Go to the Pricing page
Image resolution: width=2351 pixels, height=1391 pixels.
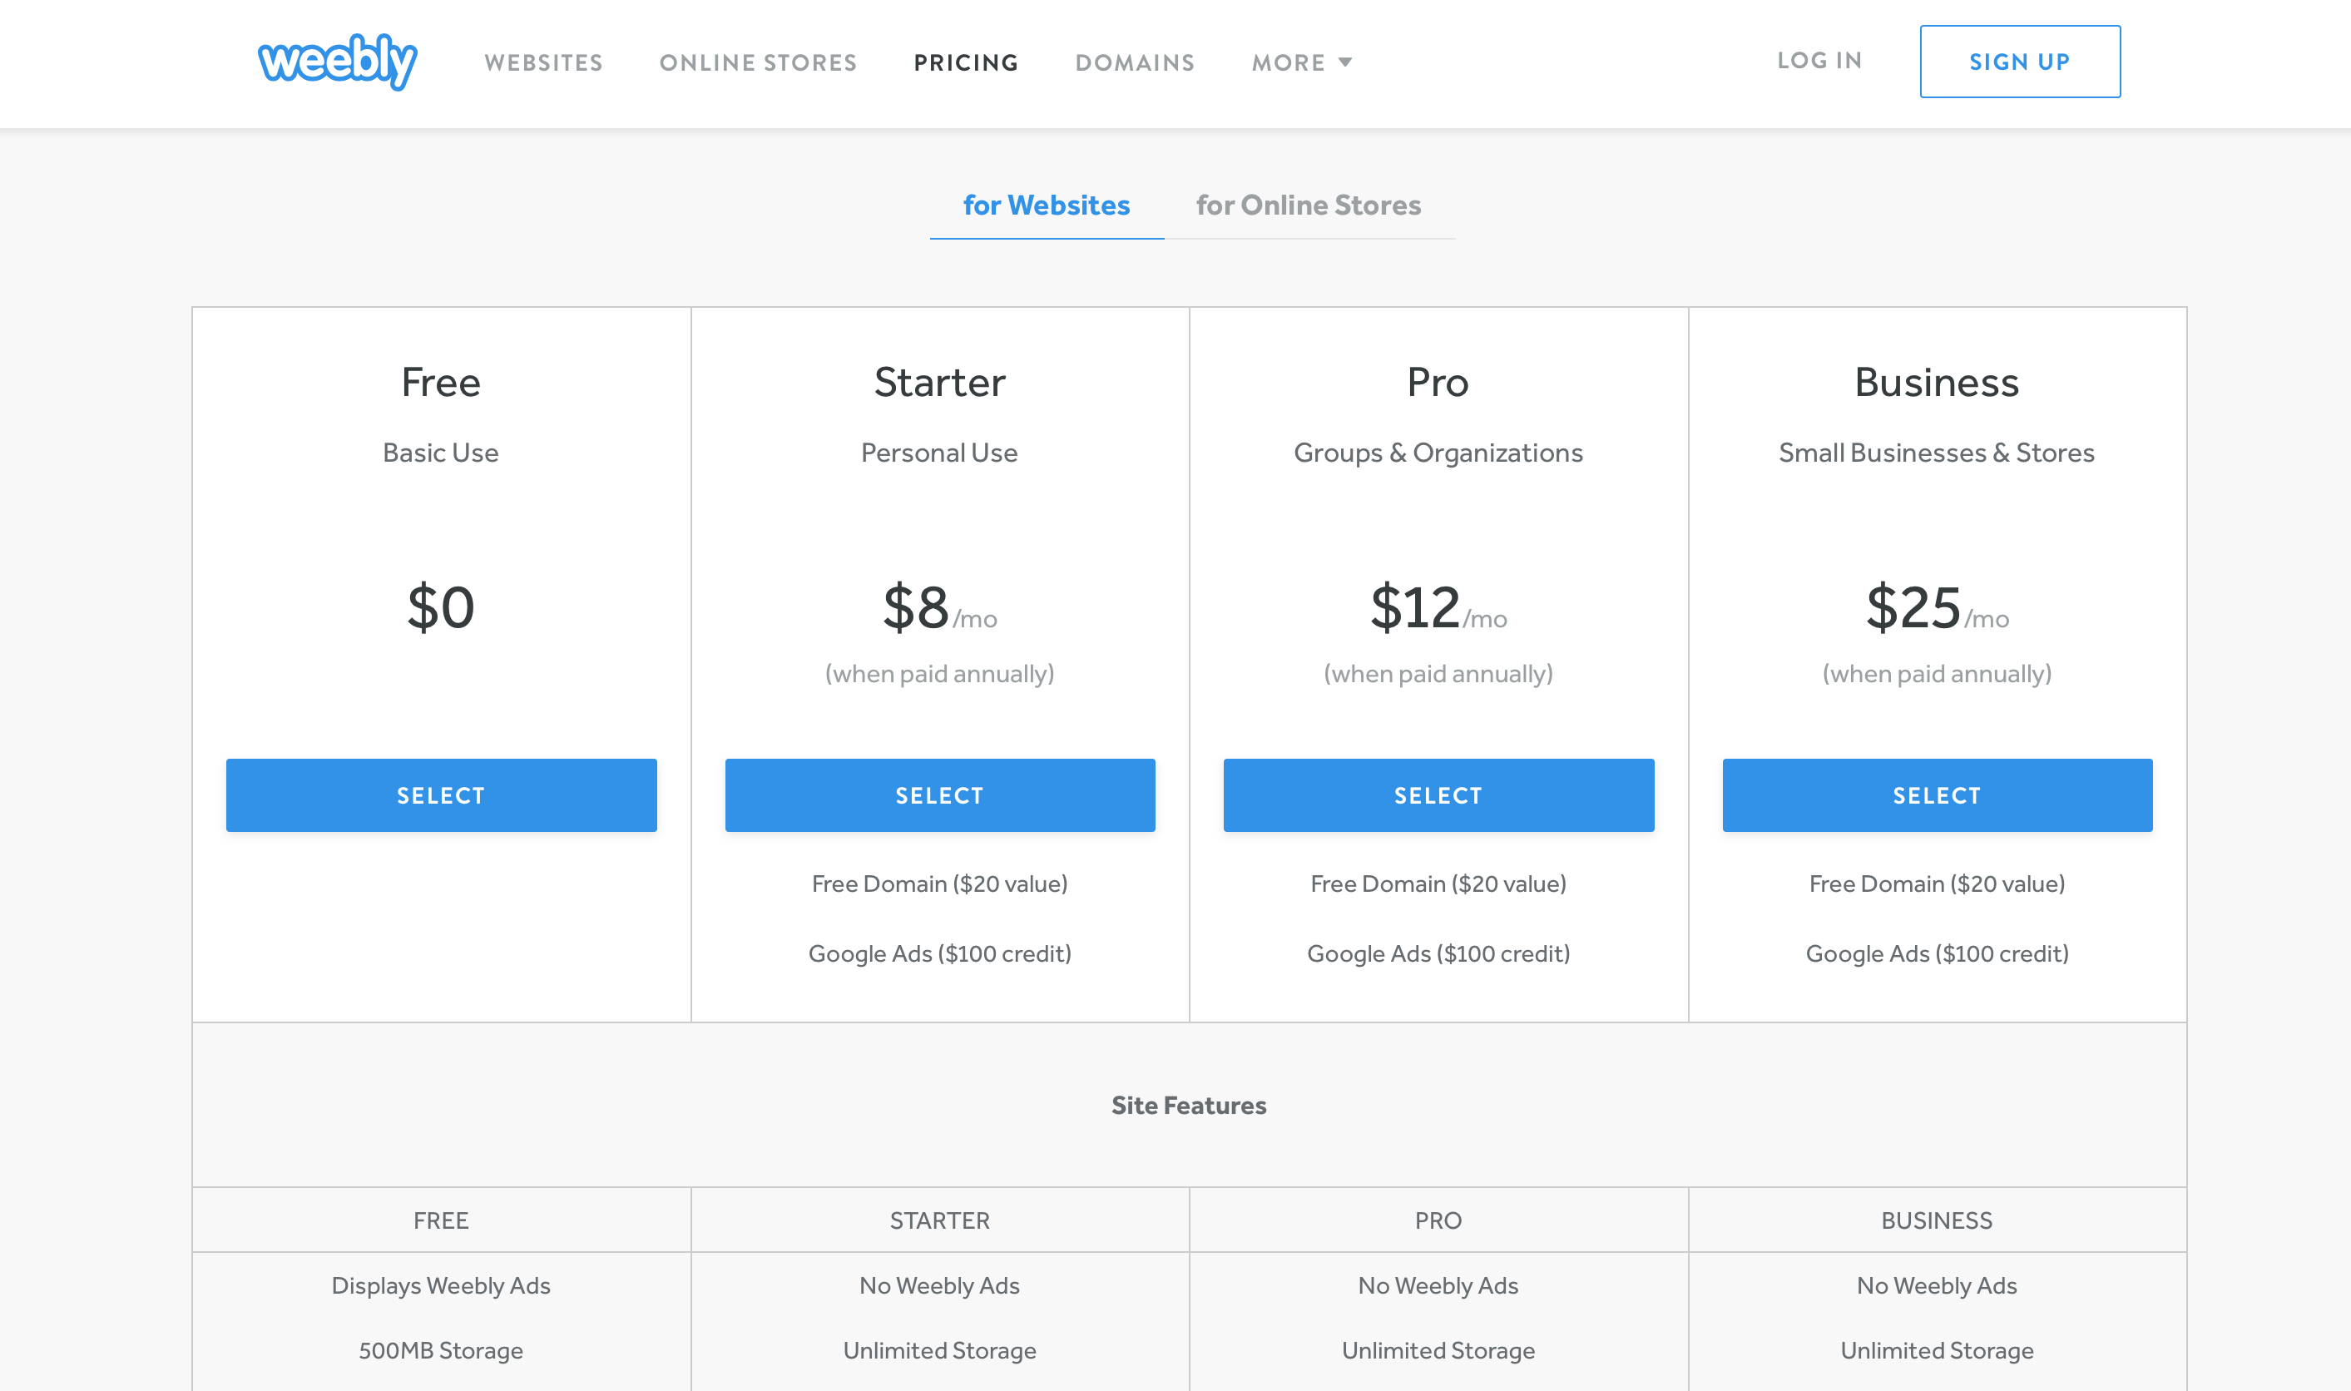tap(966, 62)
